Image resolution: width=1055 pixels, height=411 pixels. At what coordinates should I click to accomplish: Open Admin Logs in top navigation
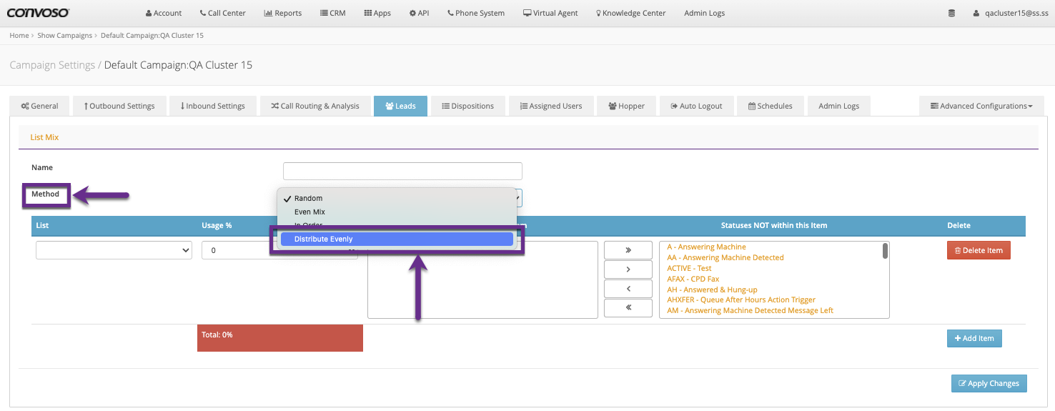pos(704,13)
